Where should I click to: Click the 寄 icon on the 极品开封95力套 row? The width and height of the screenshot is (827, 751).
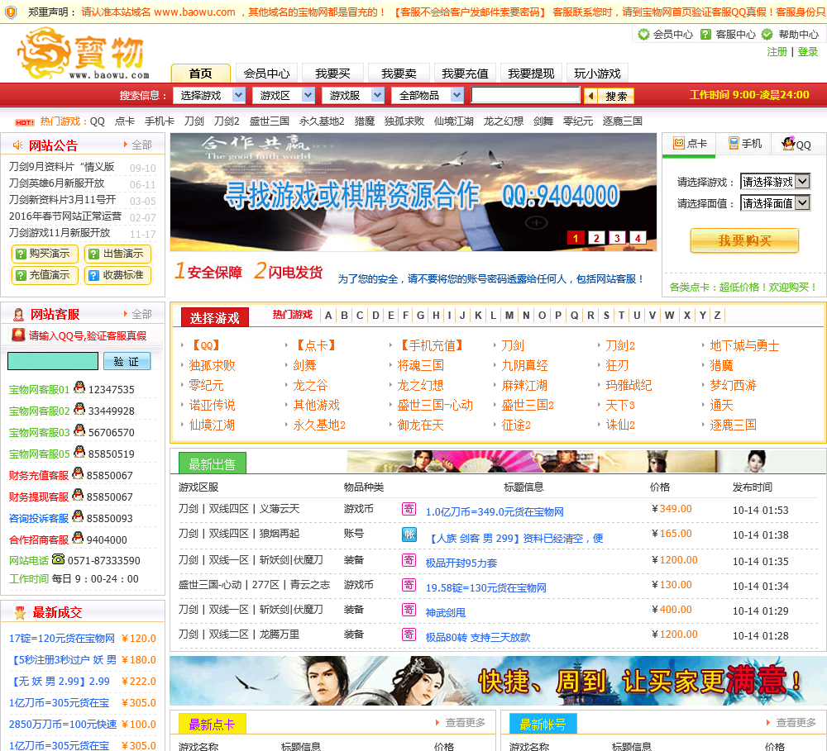[409, 559]
